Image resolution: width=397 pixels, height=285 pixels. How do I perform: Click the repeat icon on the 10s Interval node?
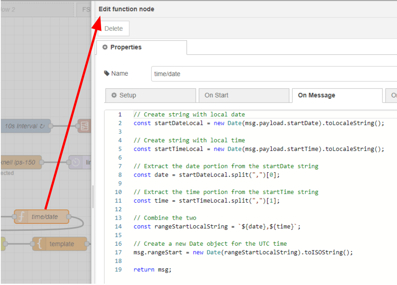coord(43,126)
